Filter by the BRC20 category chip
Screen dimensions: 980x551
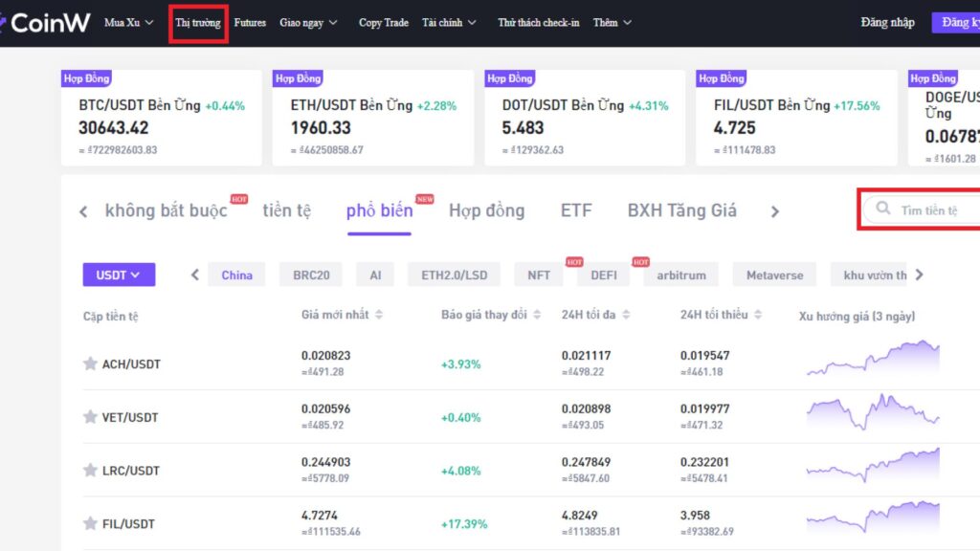pos(311,275)
